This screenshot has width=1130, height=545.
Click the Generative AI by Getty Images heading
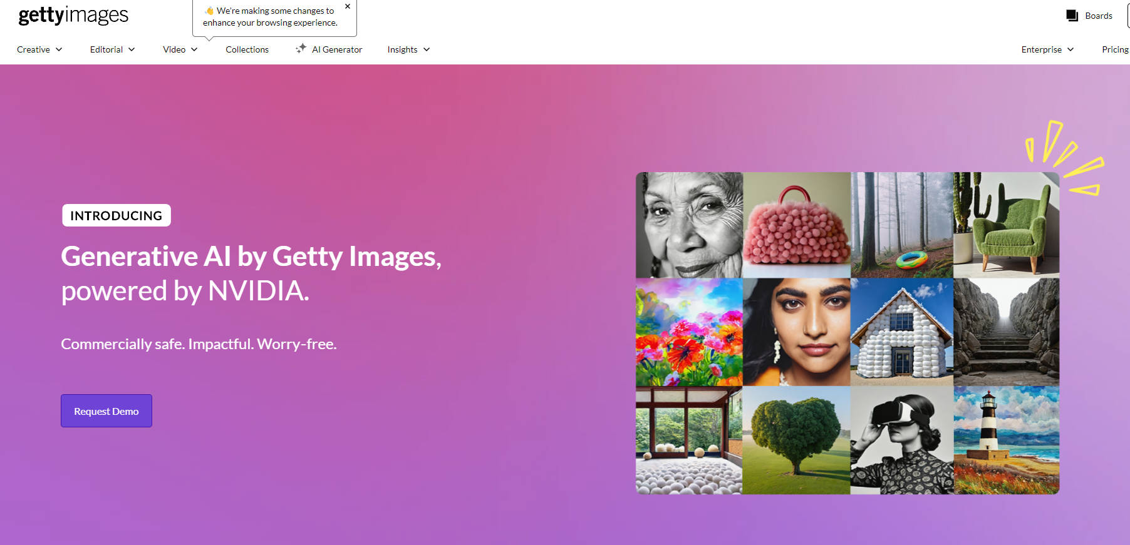[251, 273]
